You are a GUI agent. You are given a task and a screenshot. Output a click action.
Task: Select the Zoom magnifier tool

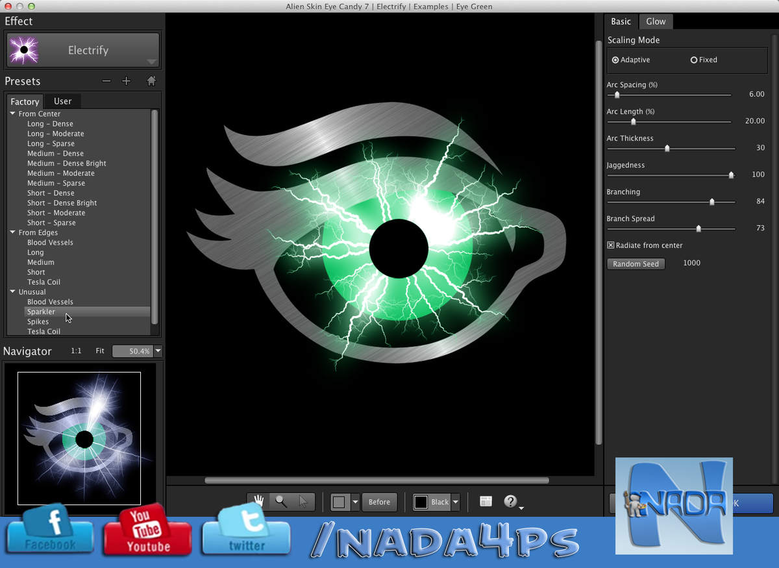click(x=281, y=502)
